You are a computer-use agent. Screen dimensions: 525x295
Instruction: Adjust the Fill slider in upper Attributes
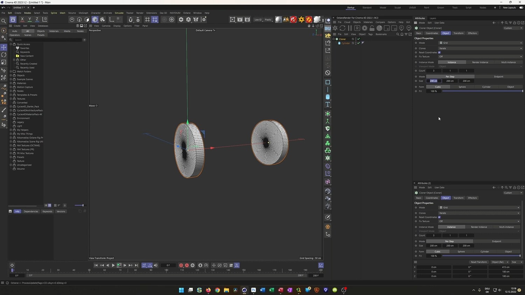pyautogui.click(x=482, y=91)
